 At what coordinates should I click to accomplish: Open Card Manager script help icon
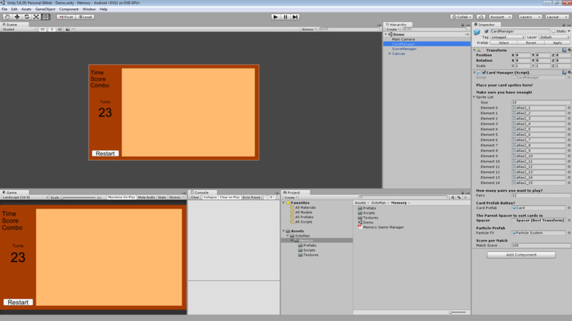(564, 73)
